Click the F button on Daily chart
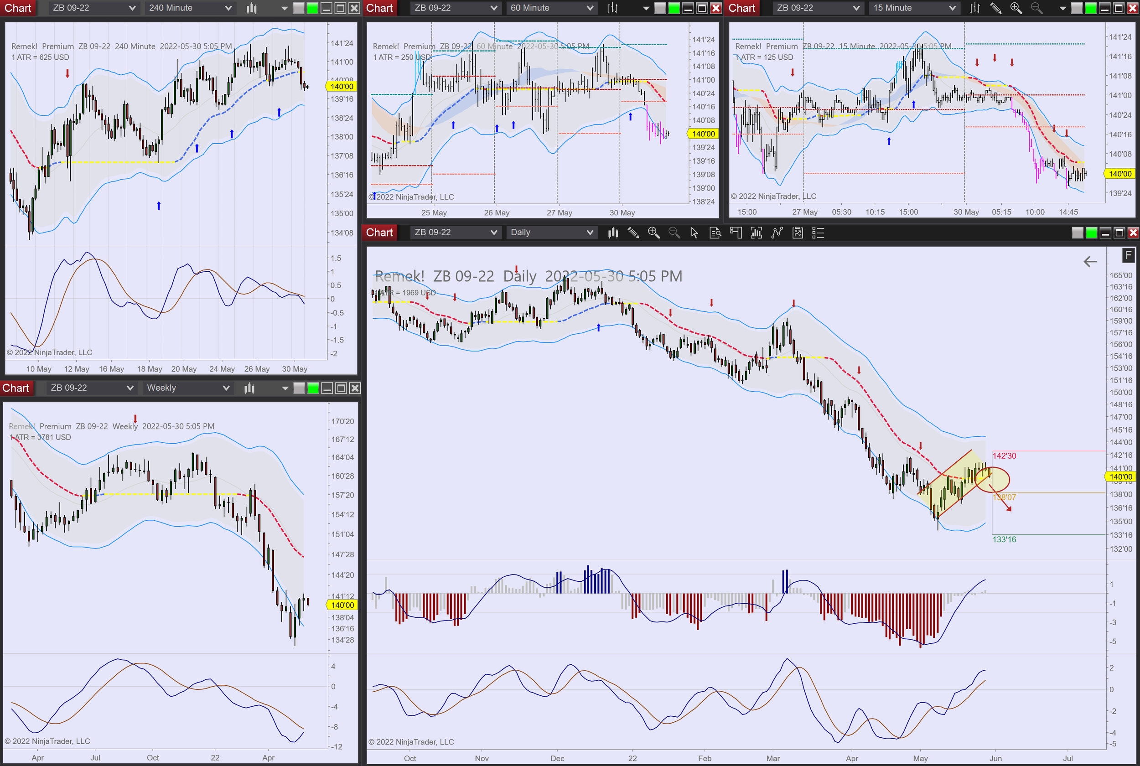Image resolution: width=1140 pixels, height=766 pixels. point(1128,255)
